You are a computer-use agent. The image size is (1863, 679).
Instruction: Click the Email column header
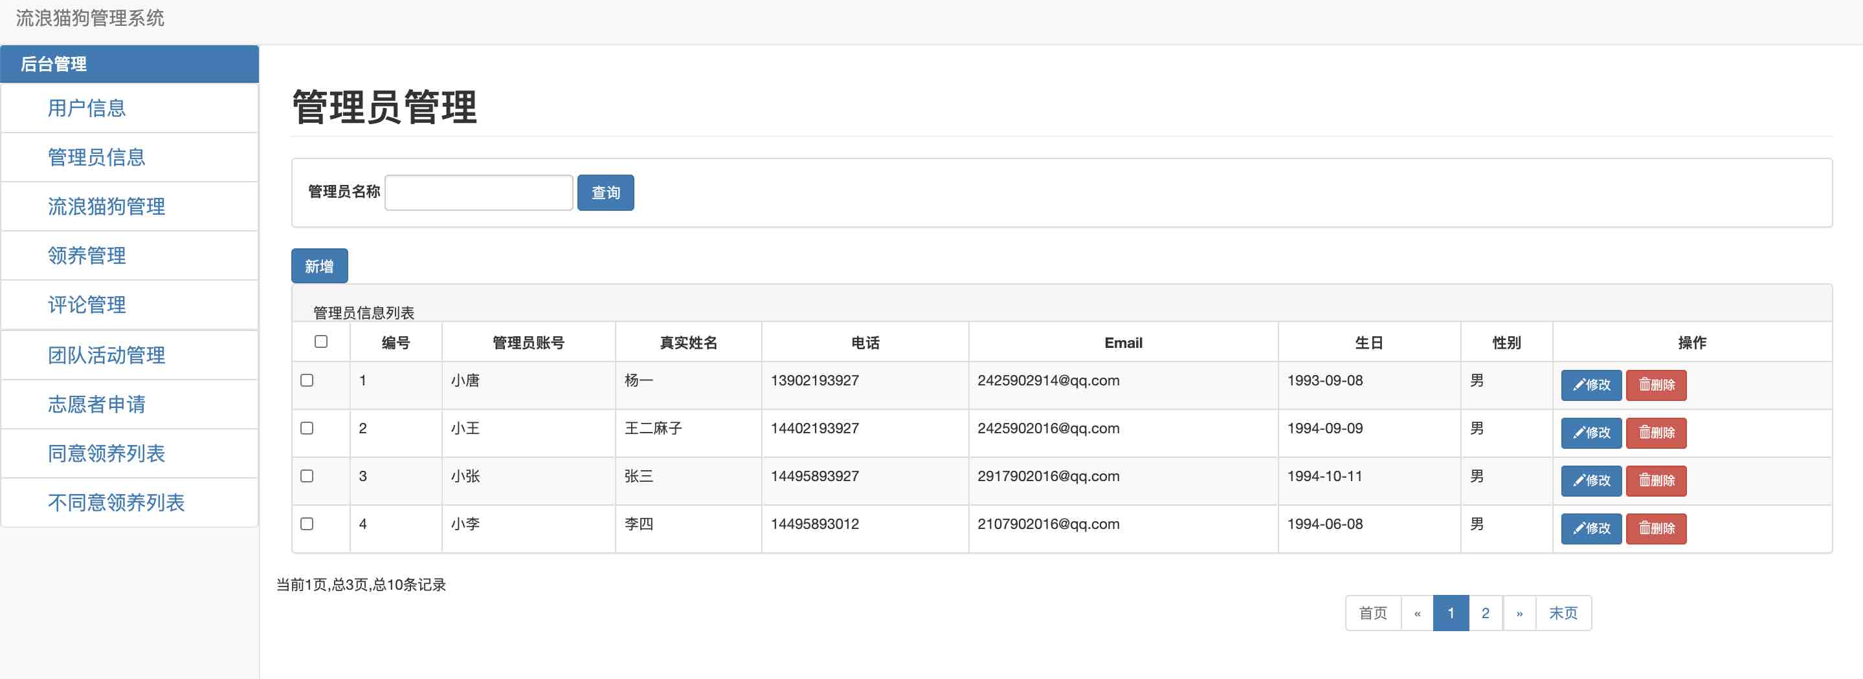coord(1123,343)
